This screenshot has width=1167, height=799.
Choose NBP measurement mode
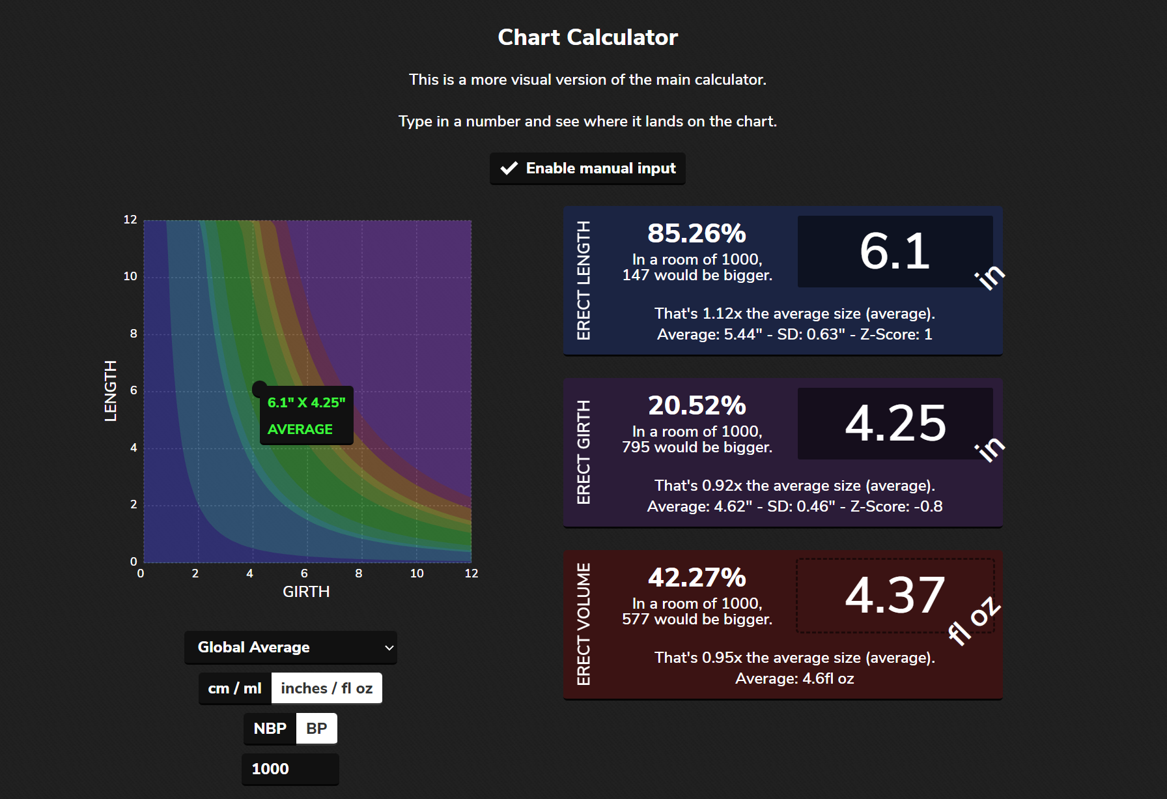pos(270,729)
